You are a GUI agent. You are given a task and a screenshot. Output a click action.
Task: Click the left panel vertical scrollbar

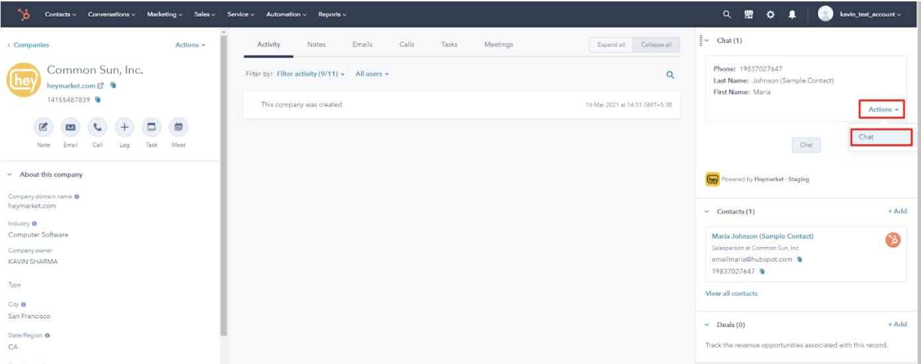click(x=224, y=185)
